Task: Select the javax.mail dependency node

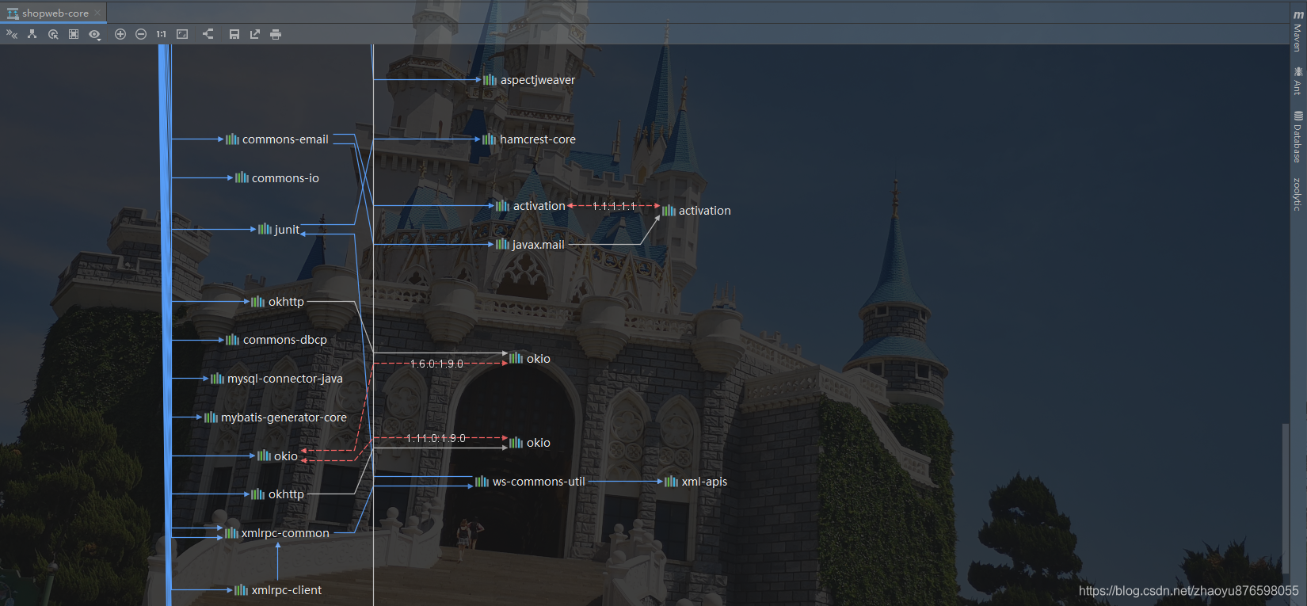Action: point(530,245)
